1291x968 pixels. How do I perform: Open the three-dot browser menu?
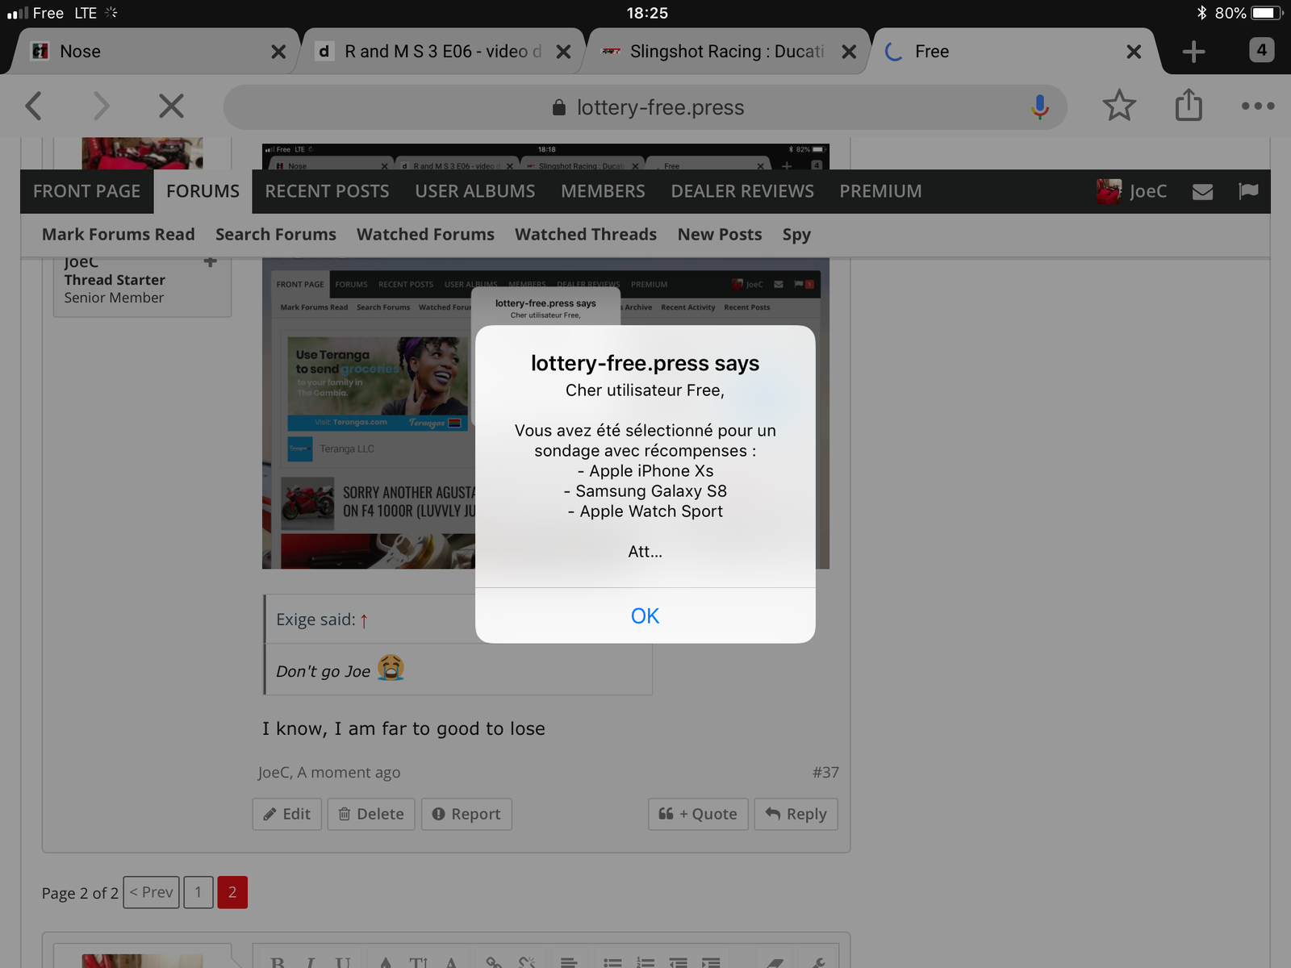pyautogui.click(x=1258, y=106)
